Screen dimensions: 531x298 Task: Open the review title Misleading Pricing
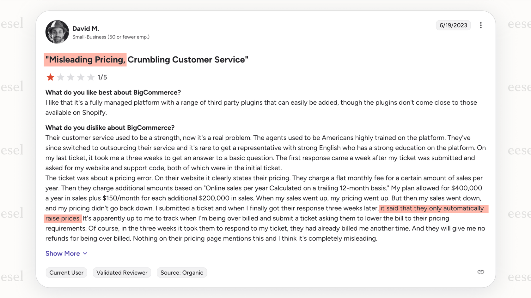[x=85, y=60]
